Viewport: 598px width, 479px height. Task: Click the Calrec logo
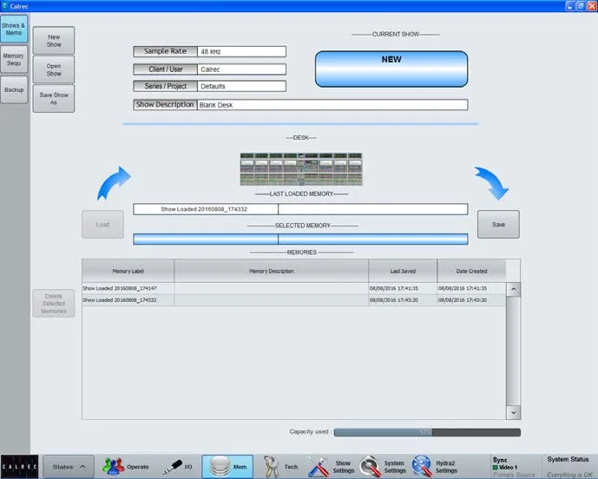point(19,466)
